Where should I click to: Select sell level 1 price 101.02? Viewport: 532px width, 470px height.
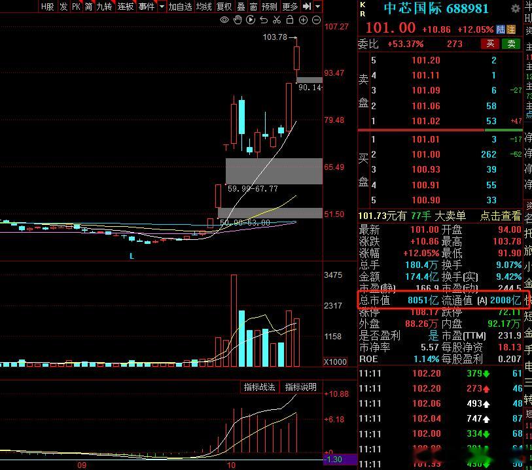[426, 121]
